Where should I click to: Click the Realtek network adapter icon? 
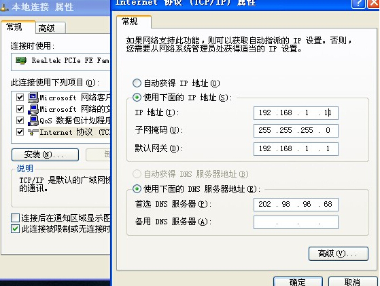(x=21, y=60)
